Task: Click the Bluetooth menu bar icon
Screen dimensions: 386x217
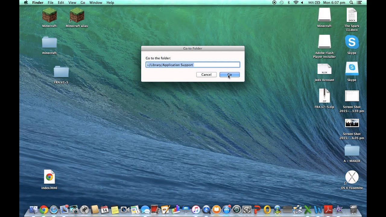Action: click(x=289, y=2)
